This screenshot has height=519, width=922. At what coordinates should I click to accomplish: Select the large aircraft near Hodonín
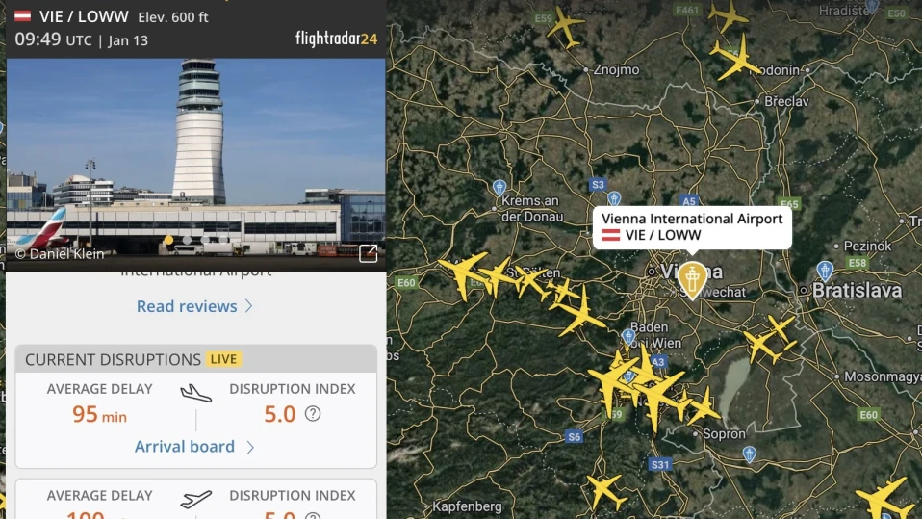[735, 58]
